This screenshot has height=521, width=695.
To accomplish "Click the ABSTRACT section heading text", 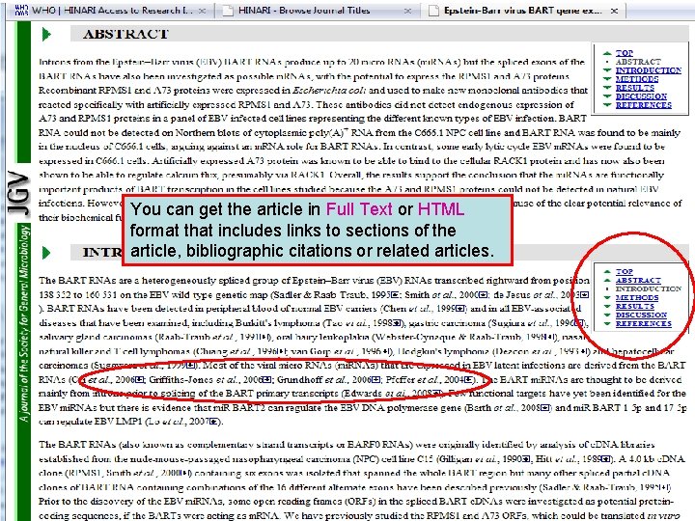I will click(x=125, y=34).
